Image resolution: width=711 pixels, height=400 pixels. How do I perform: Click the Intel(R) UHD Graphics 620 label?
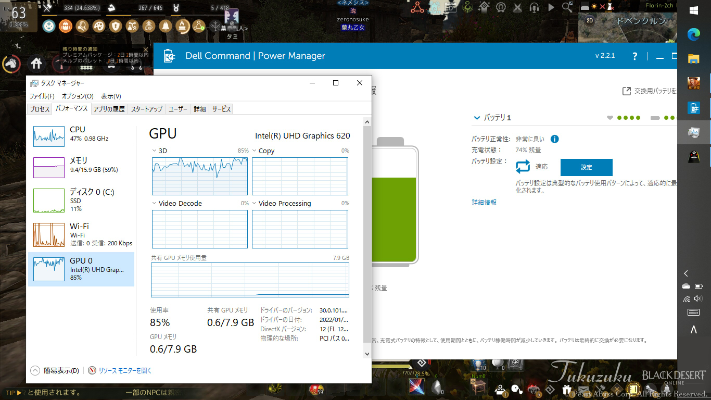[302, 136]
